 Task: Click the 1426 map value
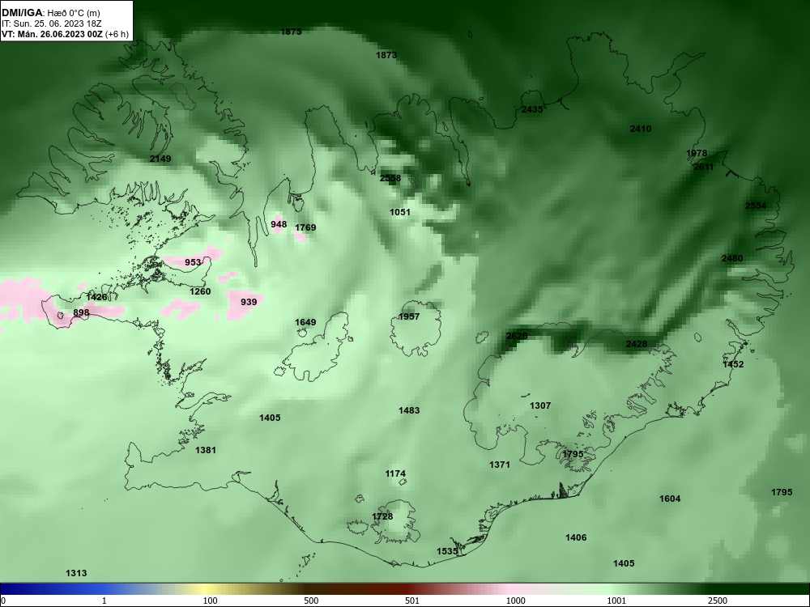pyautogui.click(x=96, y=297)
